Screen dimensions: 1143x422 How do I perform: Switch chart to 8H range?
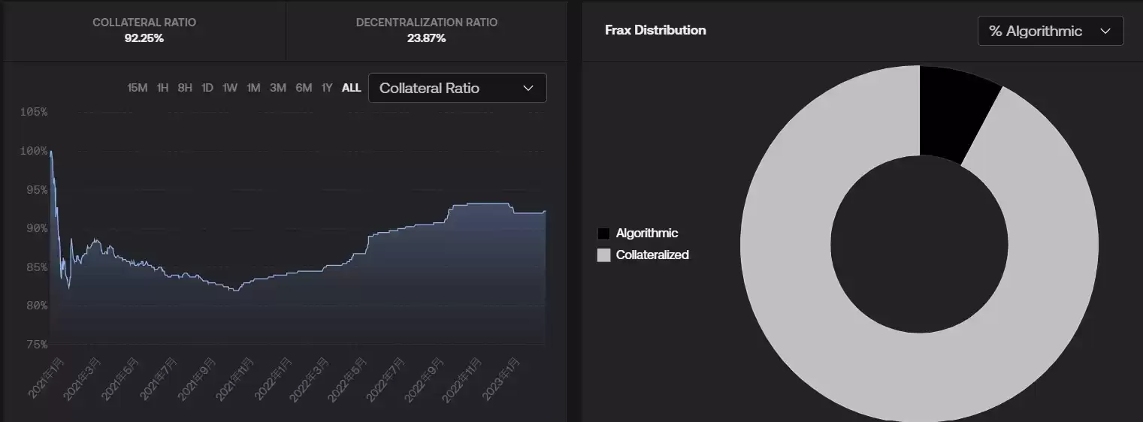185,88
